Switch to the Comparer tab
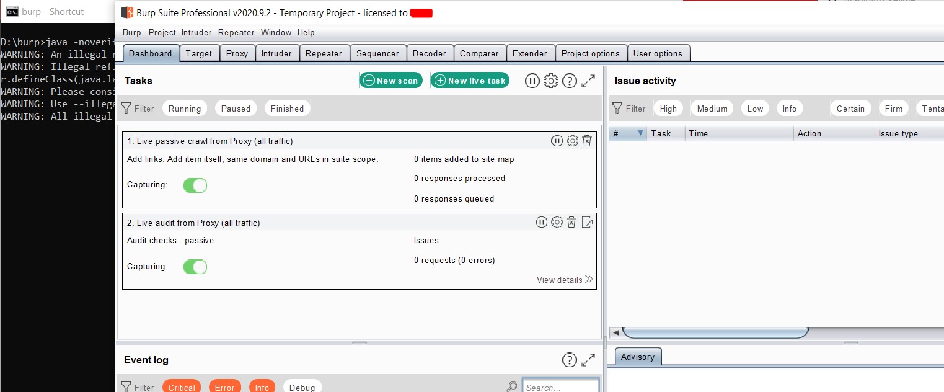This screenshot has height=392, width=944. click(x=479, y=53)
